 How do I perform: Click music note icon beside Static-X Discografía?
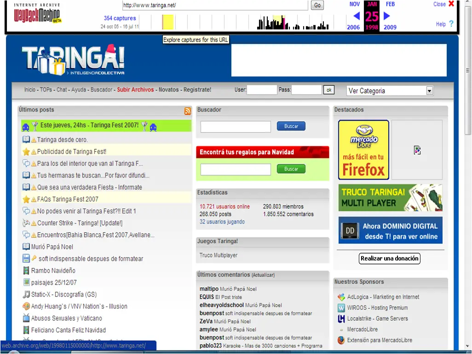[x=26, y=294]
